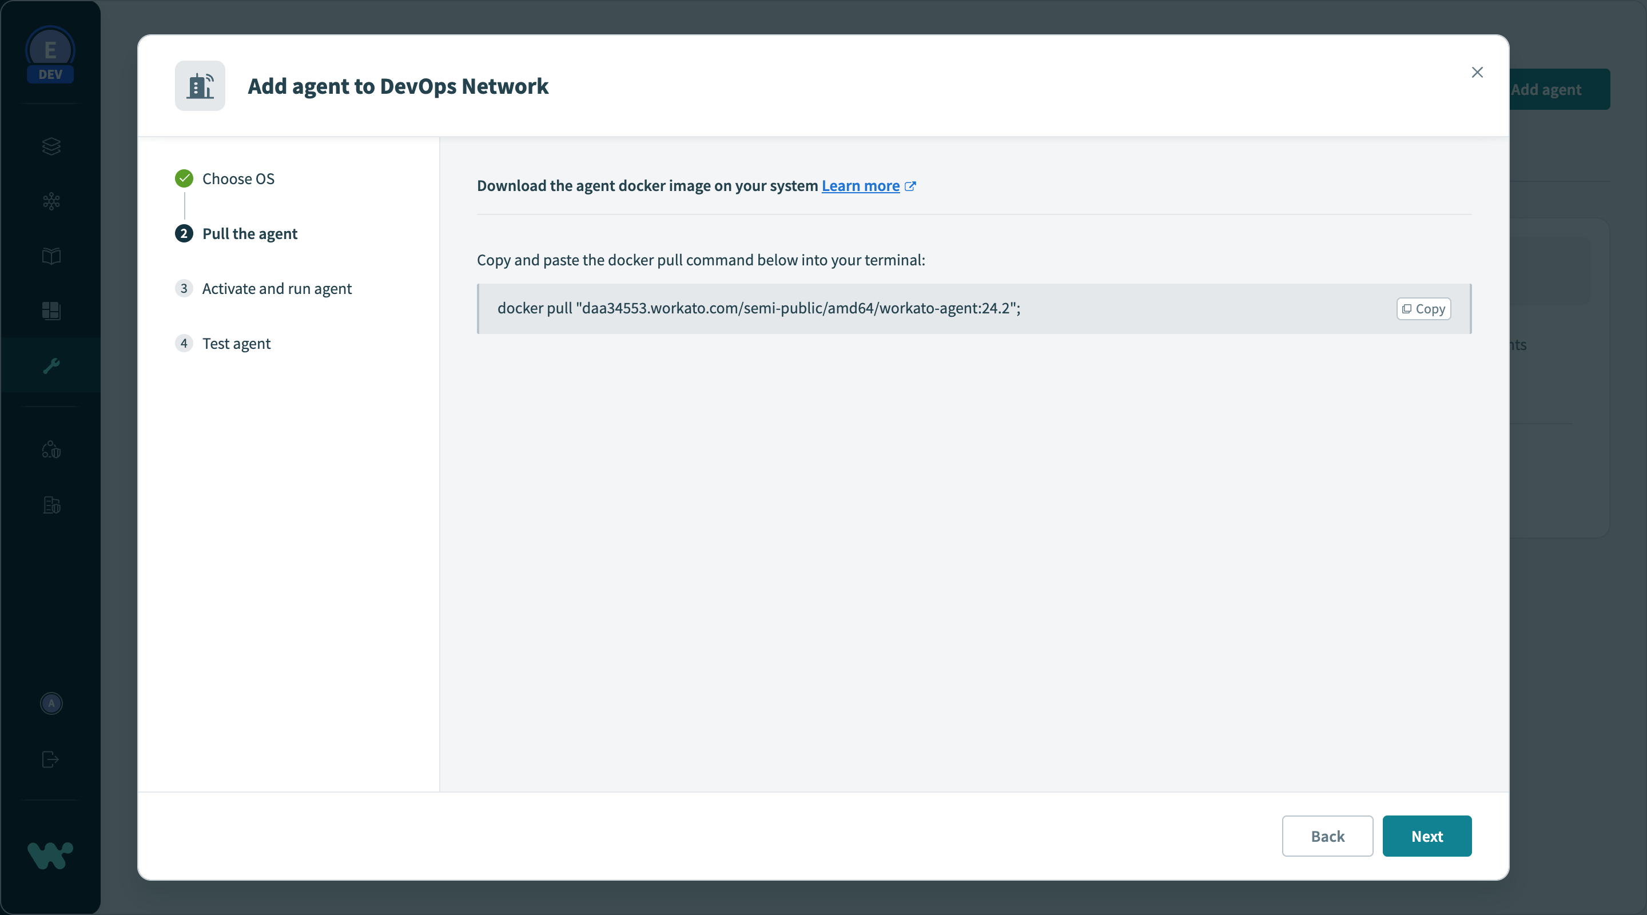Screen dimensions: 1647x915
Task: Close the Add agent dialog
Action: pos(1478,72)
